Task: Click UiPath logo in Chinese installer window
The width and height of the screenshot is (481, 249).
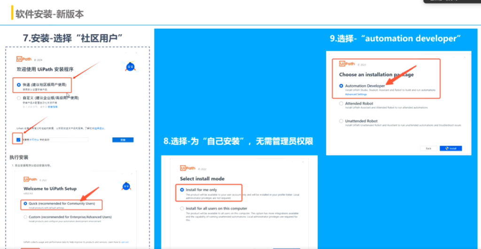Action: click(23, 59)
